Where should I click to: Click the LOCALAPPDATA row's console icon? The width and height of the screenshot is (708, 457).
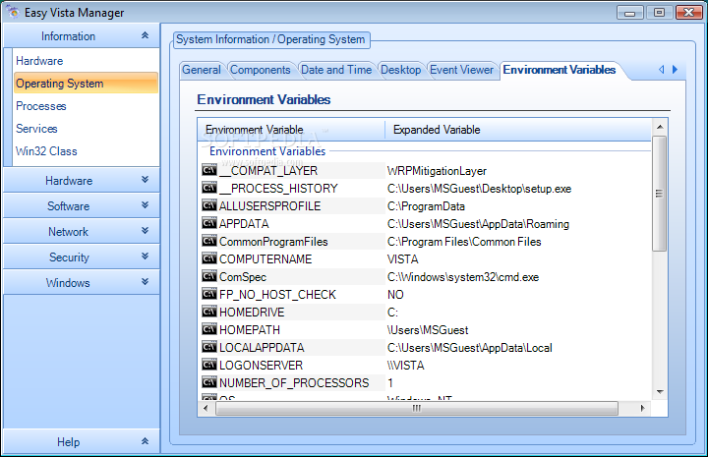[209, 347]
